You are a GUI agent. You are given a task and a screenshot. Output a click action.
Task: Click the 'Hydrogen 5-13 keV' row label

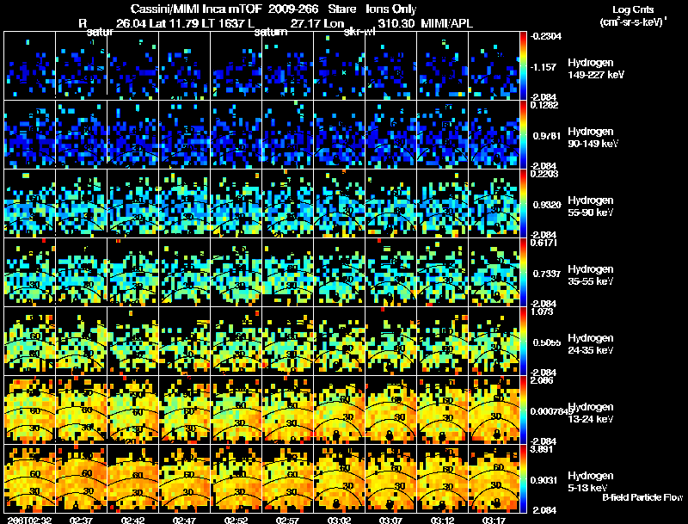(x=590, y=482)
